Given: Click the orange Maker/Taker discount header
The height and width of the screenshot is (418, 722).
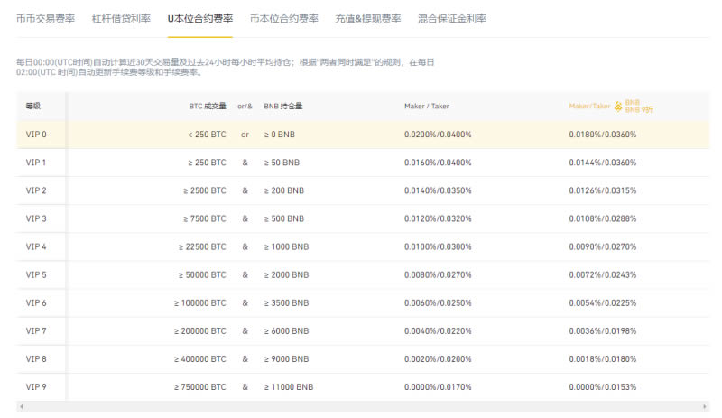Looking at the screenshot, I should point(589,106).
